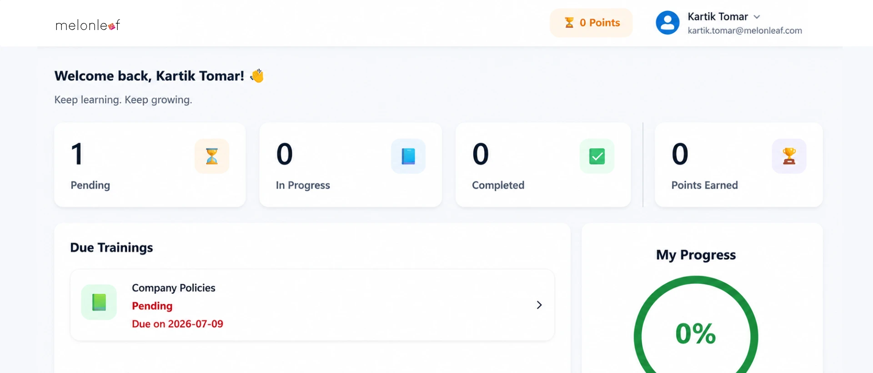This screenshot has height=373, width=873.
Task: Click the melonleaf logo
Action: click(88, 25)
